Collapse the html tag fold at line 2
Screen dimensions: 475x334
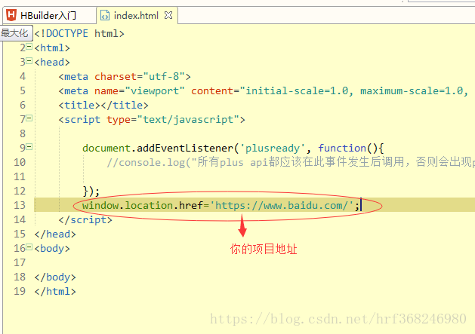tap(29, 46)
